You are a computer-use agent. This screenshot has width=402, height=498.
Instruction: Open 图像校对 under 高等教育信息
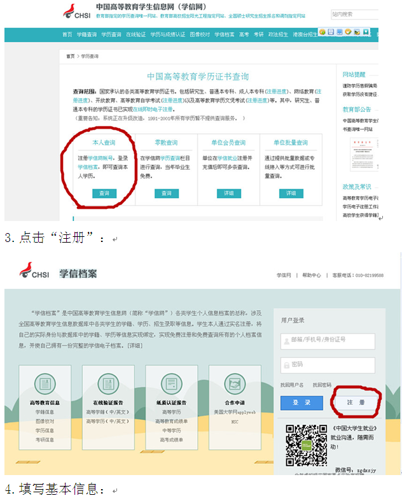(45, 421)
